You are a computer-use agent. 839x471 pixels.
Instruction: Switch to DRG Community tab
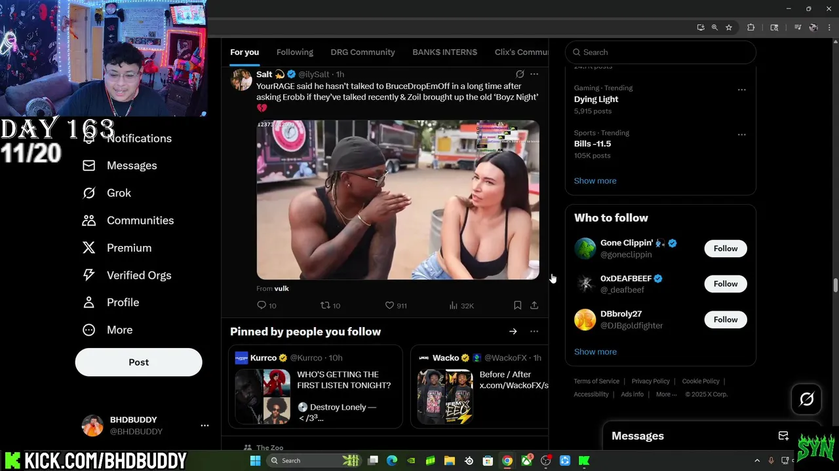pos(362,52)
